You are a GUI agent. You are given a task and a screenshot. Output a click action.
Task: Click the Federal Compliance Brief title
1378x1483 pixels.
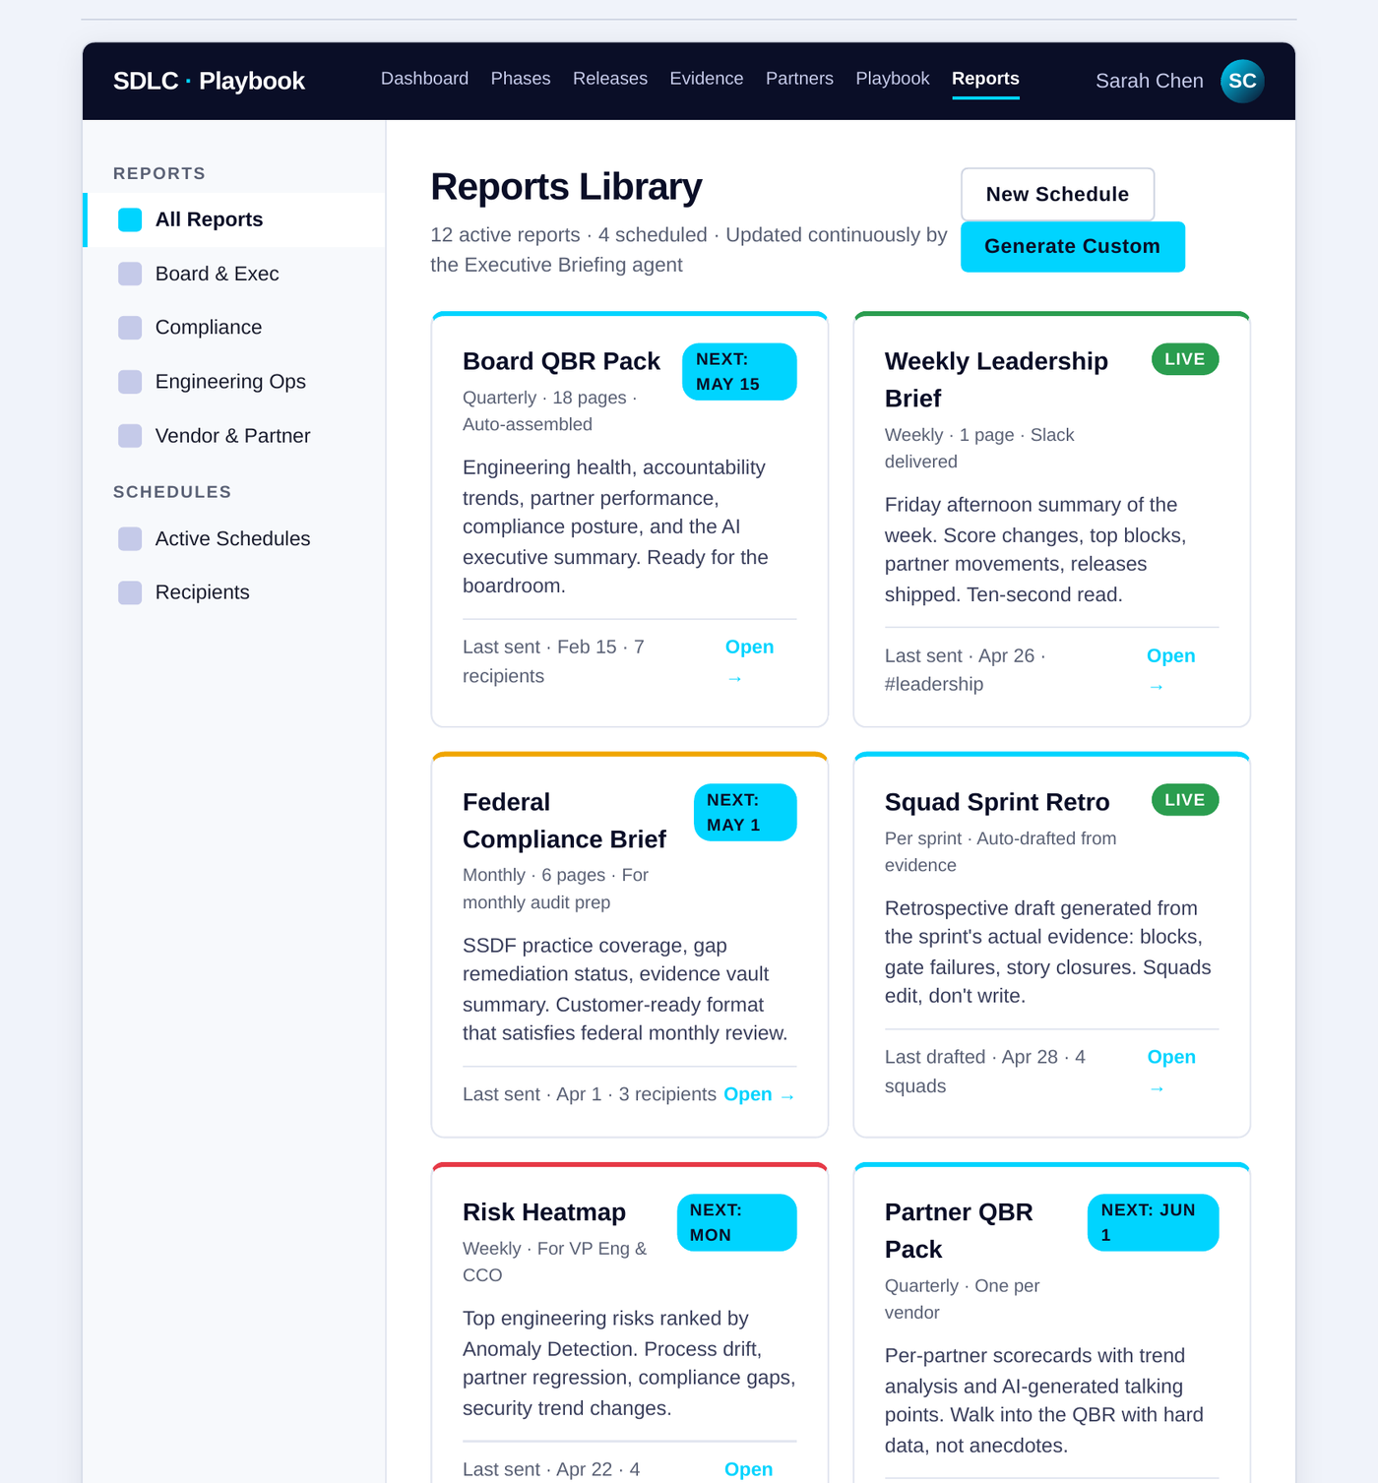[564, 821]
